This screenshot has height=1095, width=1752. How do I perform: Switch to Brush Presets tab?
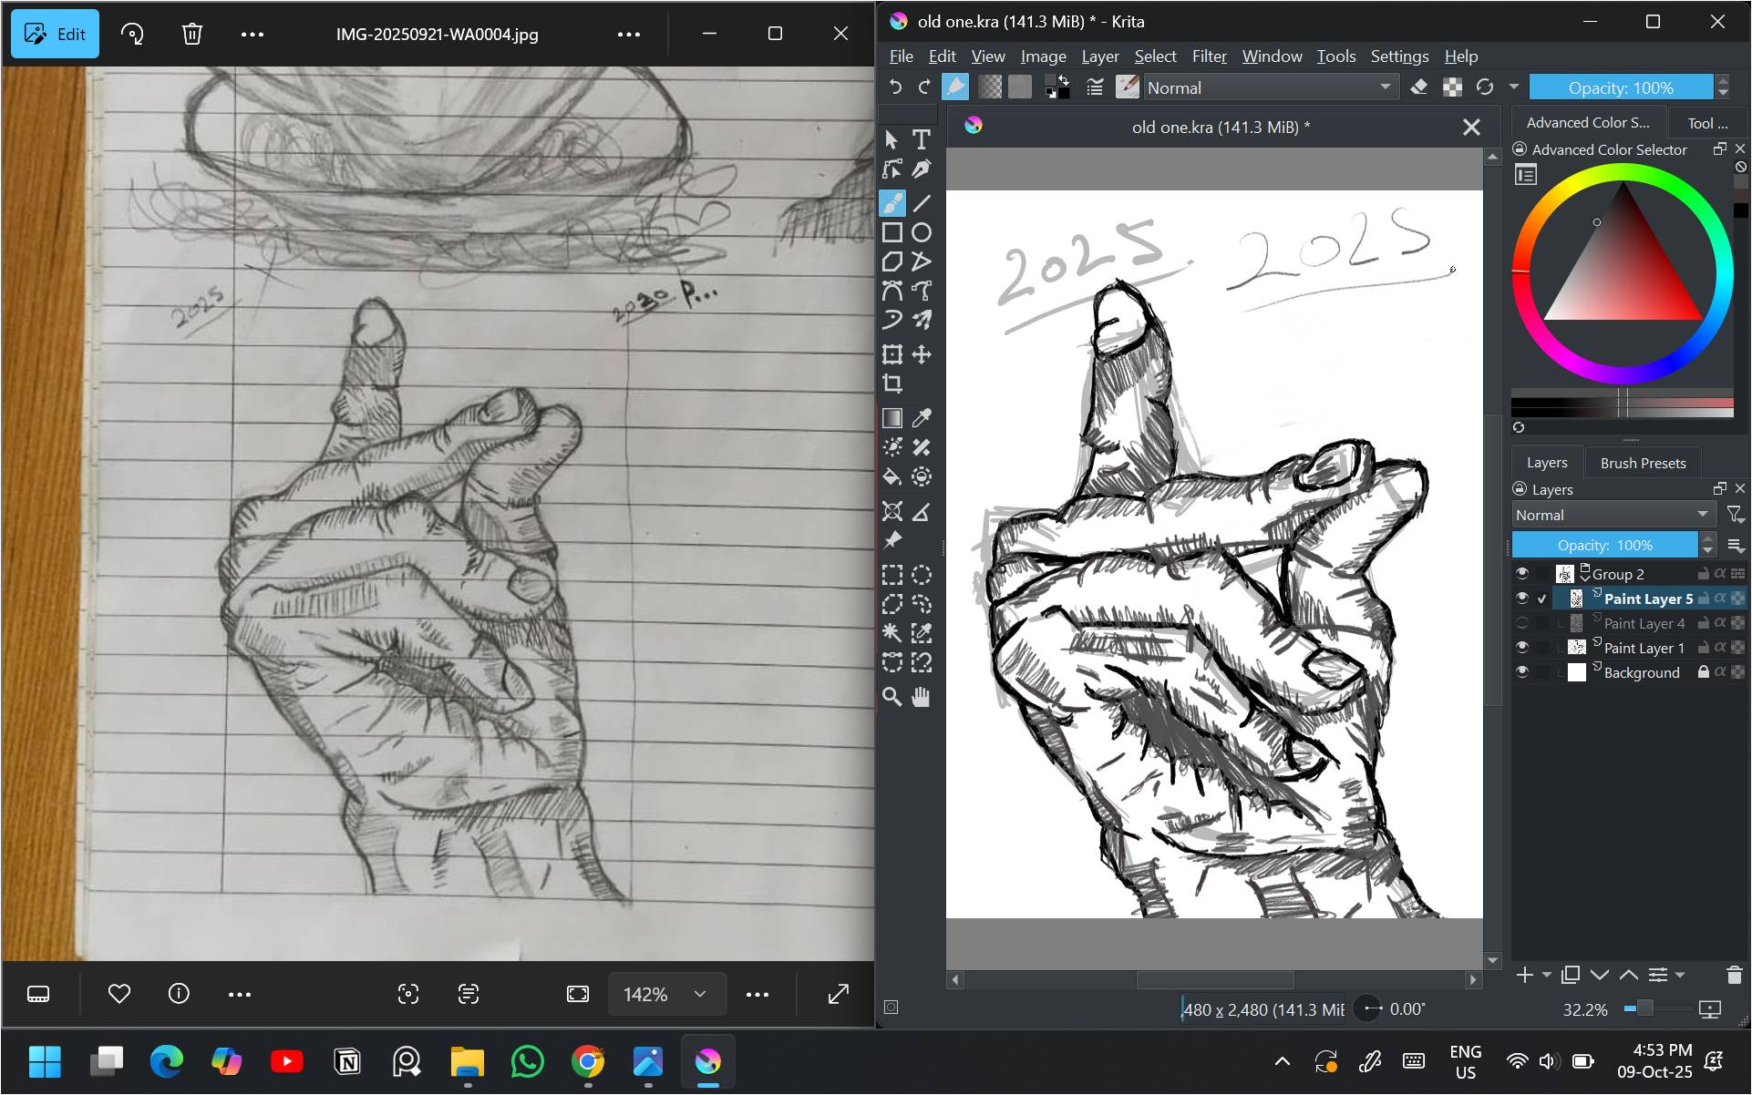point(1643,463)
